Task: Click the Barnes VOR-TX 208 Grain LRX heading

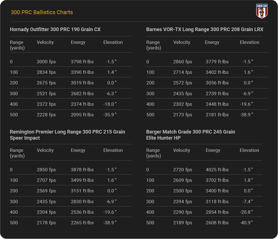Action: pyautogui.click(x=205, y=29)
